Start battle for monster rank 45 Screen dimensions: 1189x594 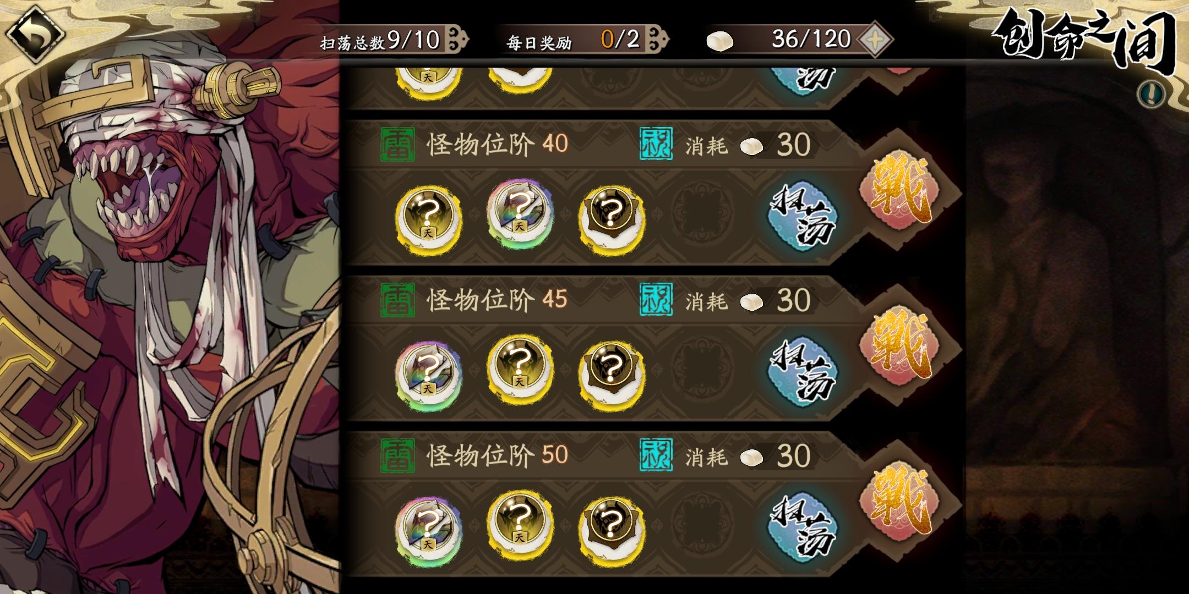[x=899, y=346]
